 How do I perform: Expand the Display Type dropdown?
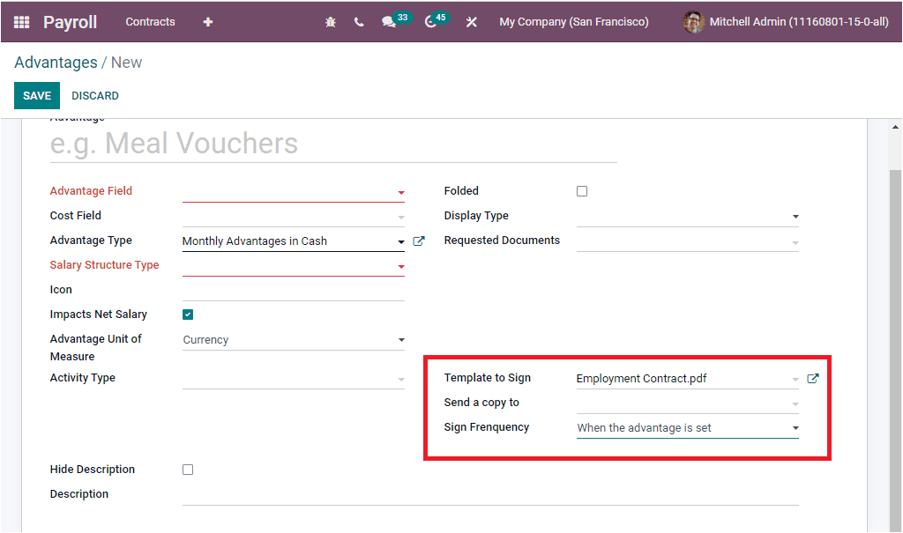[x=795, y=216]
